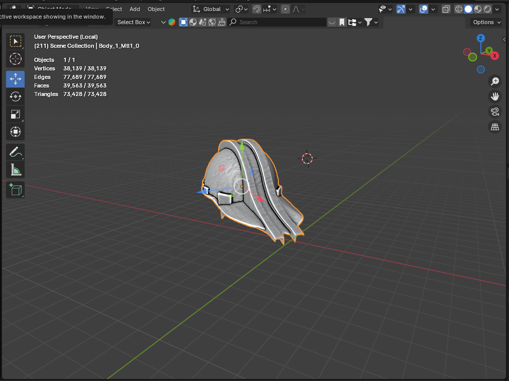The width and height of the screenshot is (509, 381).
Task: Open the hierarchy display settings dropdown
Action: (354, 22)
